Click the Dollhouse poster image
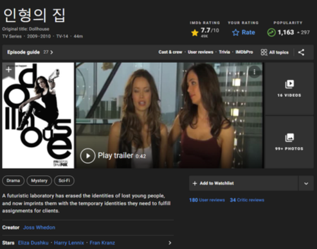The height and width of the screenshot is (249, 317). pos(38,116)
